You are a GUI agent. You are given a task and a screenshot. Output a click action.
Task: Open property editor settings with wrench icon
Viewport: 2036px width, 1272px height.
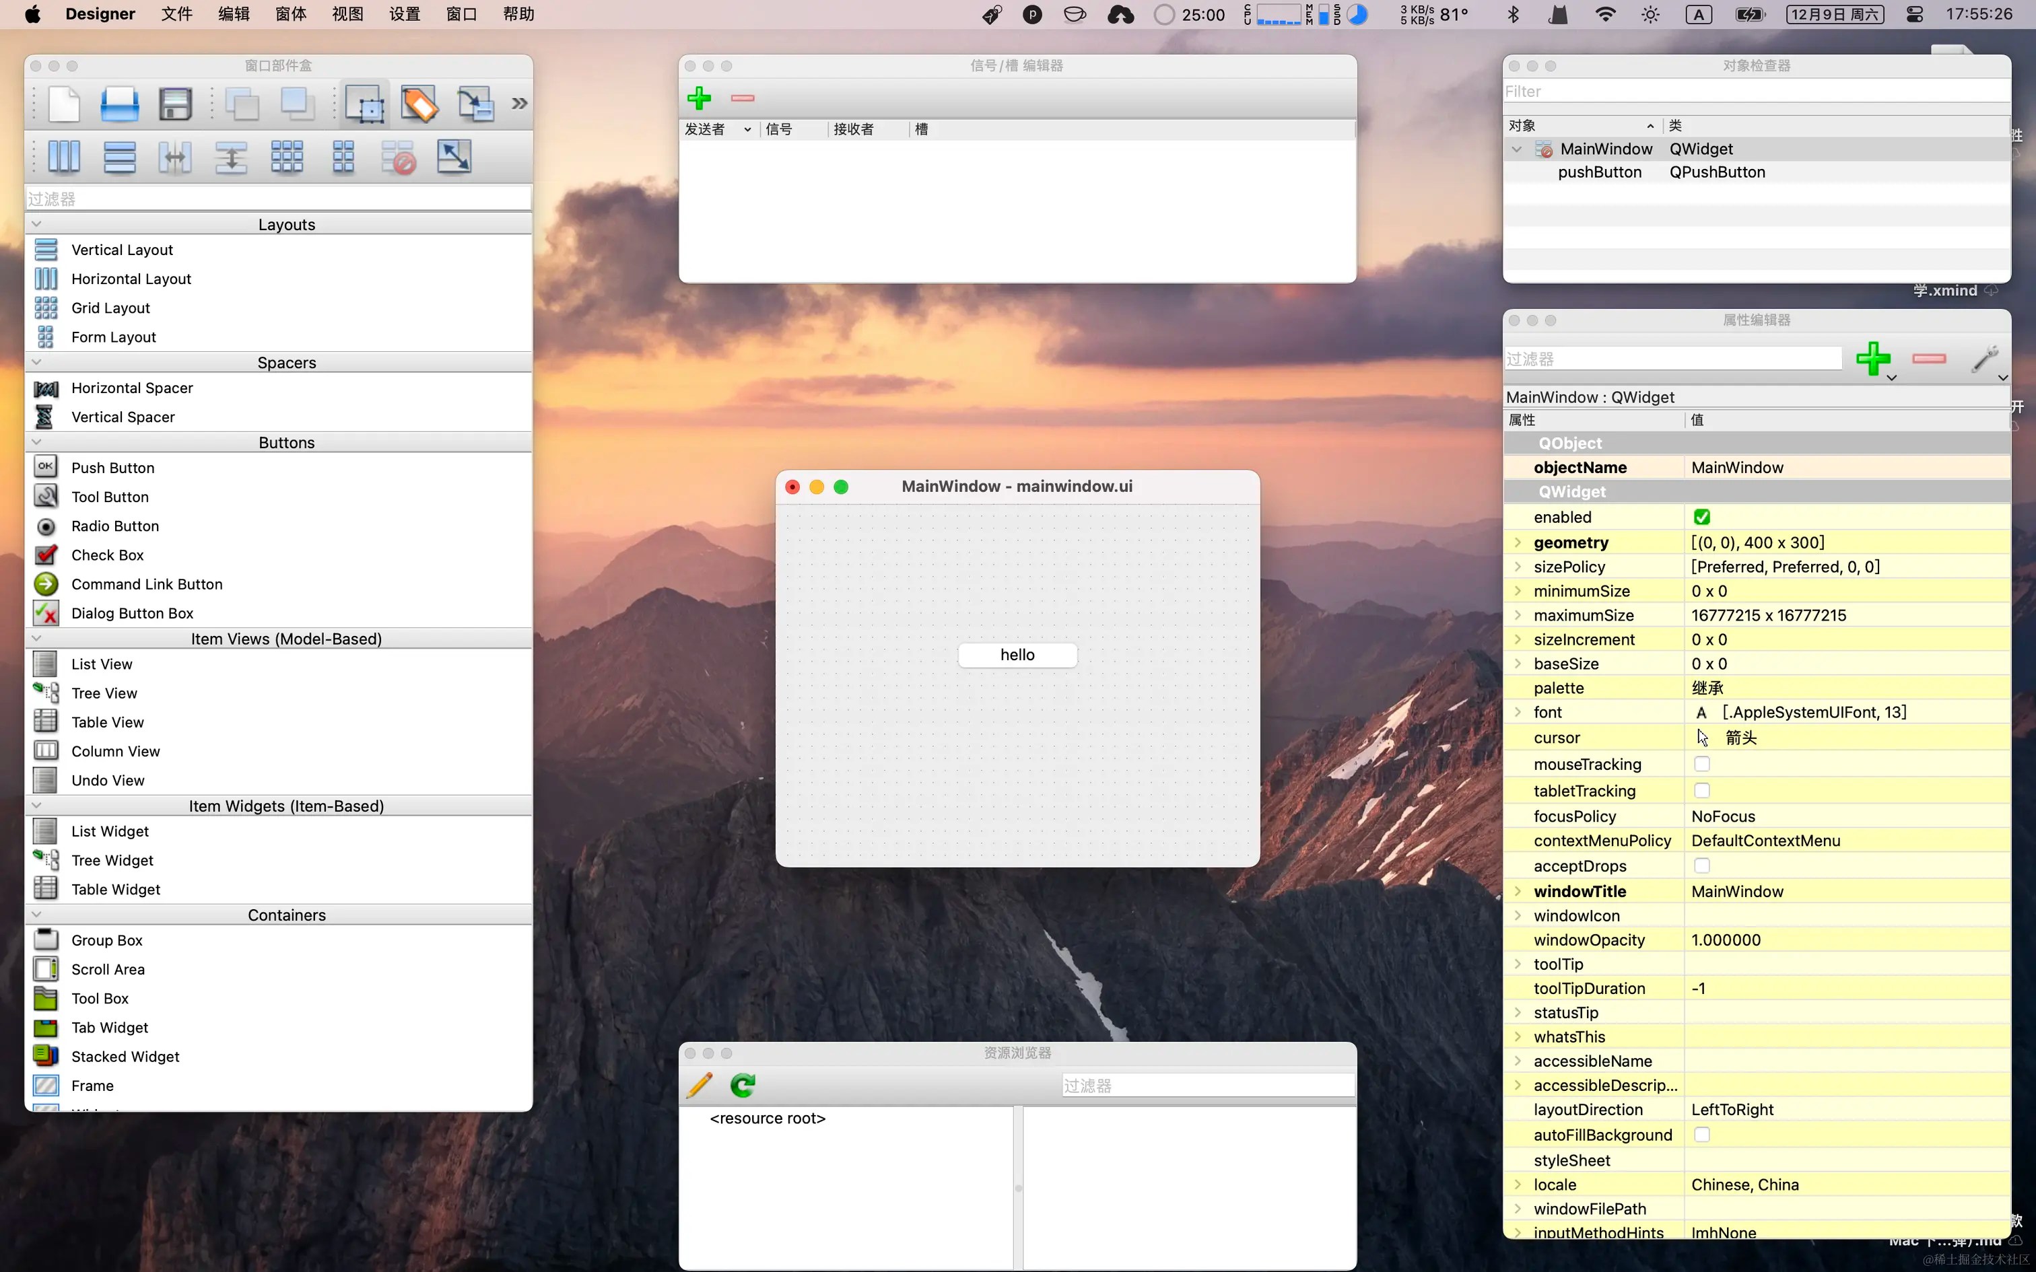[x=1986, y=359]
